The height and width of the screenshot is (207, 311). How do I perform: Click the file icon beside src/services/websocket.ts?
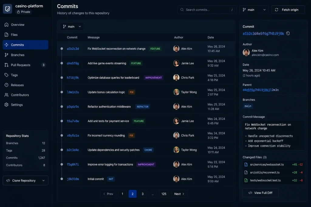click(246, 165)
